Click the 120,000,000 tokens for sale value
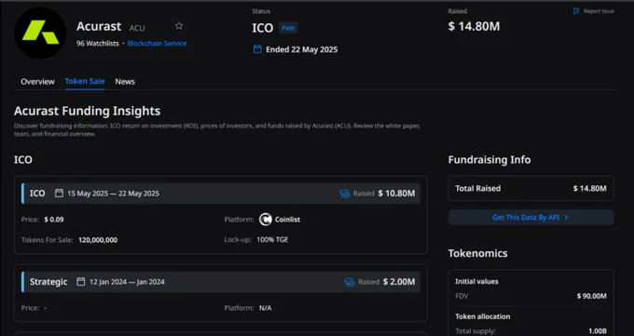This screenshot has height=336, width=634. point(98,240)
